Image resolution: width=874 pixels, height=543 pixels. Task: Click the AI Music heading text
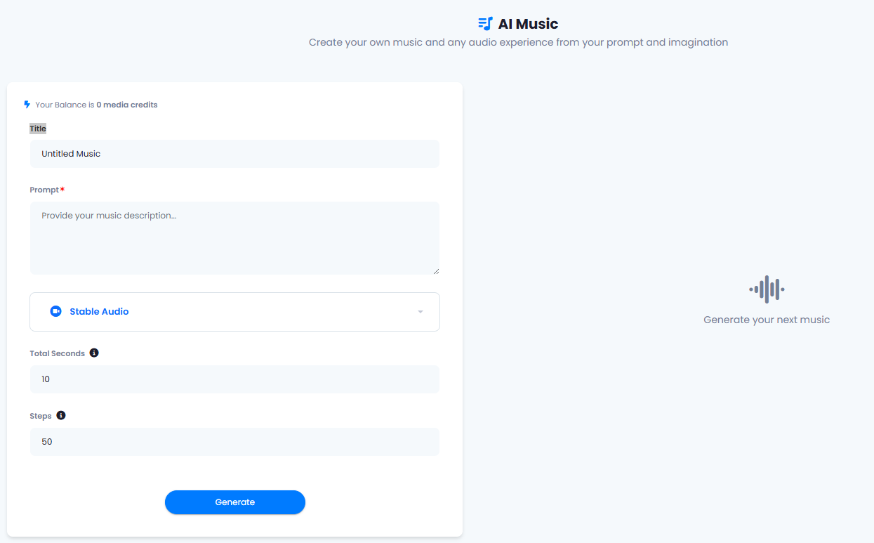coord(528,24)
